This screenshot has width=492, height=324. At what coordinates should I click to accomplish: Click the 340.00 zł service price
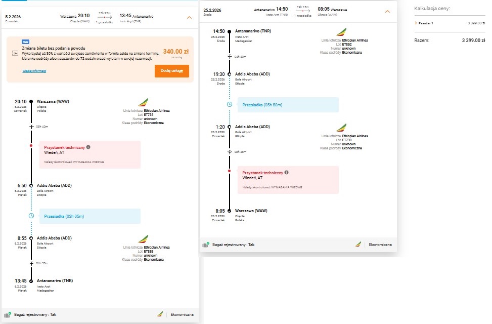[x=176, y=52]
